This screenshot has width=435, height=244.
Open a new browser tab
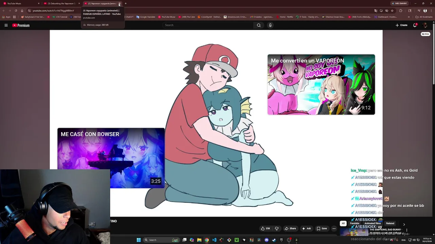[125, 3]
